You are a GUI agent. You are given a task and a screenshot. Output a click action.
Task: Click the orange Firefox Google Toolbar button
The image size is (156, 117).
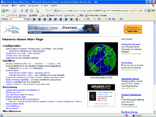tap(133, 29)
